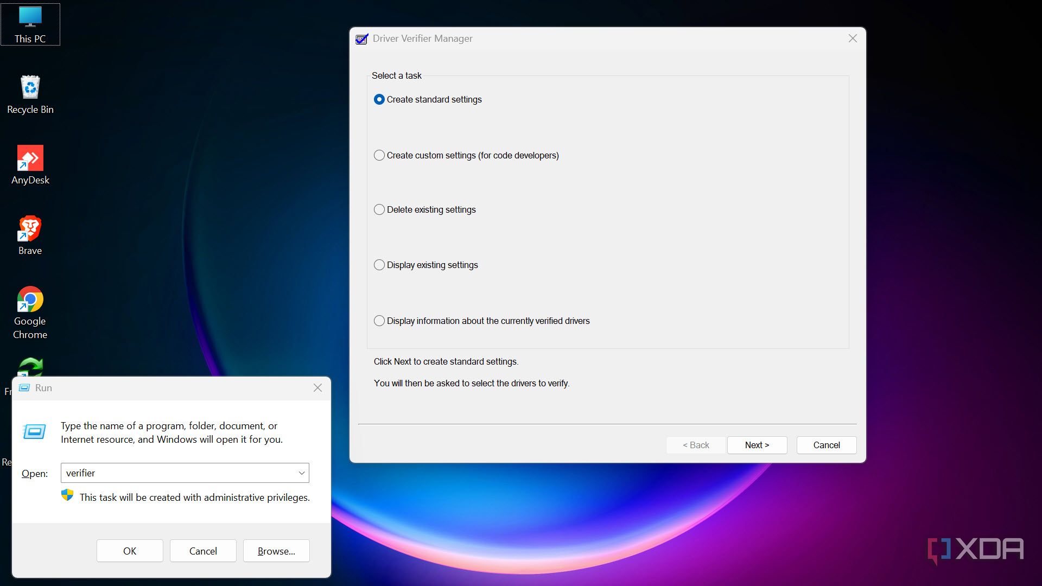This screenshot has height=586, width=1042.
Task: Choose Delete existing settings option
Action: tap(379, 209)
